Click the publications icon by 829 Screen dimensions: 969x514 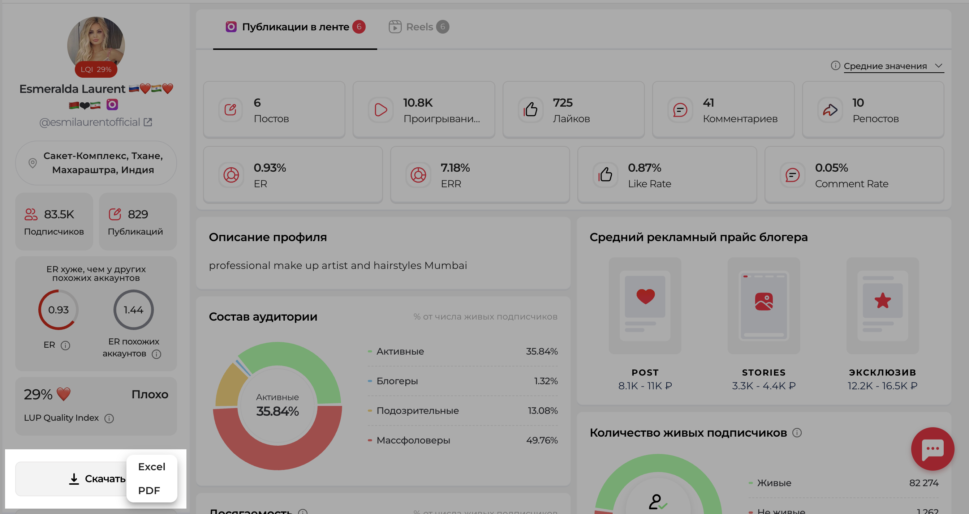115,214
